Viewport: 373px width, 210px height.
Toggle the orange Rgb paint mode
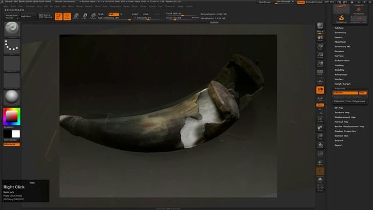pos(113,14)
